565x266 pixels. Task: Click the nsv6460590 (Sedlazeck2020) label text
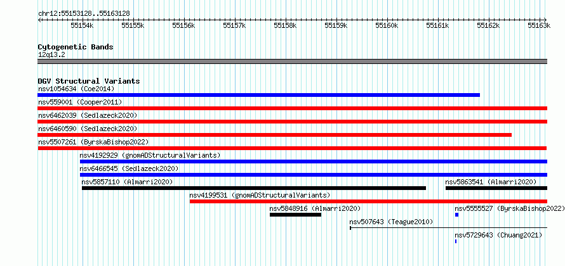[88, 129]
